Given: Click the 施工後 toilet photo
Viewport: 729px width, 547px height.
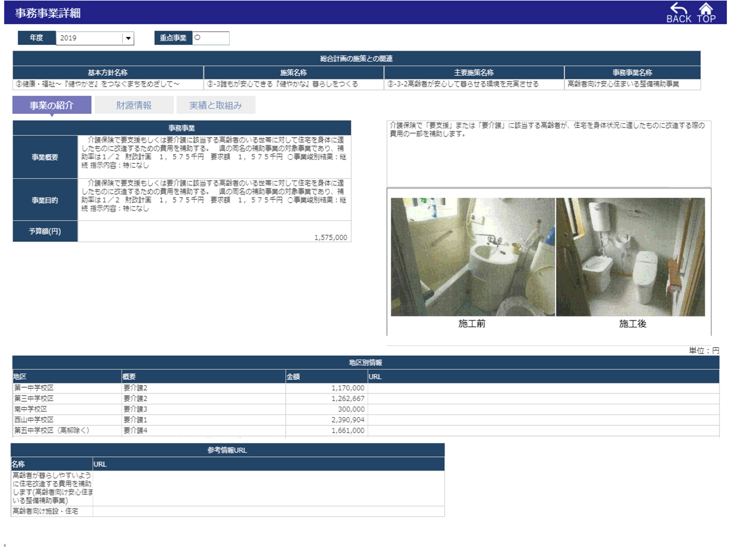Looking at the screenshot, I should [x=630, y=257].
